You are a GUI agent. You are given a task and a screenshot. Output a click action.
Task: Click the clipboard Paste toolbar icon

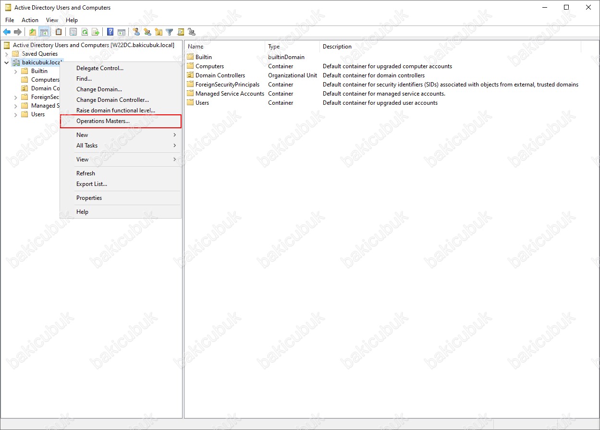coord(59,32)
